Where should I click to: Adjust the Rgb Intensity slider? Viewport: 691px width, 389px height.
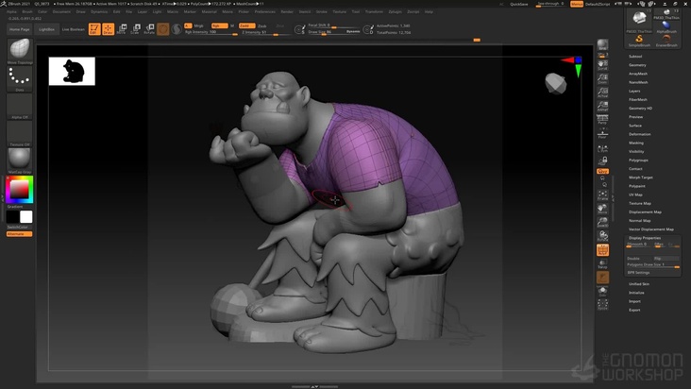coord(211,32)
